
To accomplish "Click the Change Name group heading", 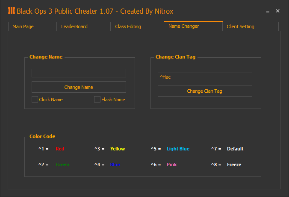I will pyautogui.click(x=46, y=57).
